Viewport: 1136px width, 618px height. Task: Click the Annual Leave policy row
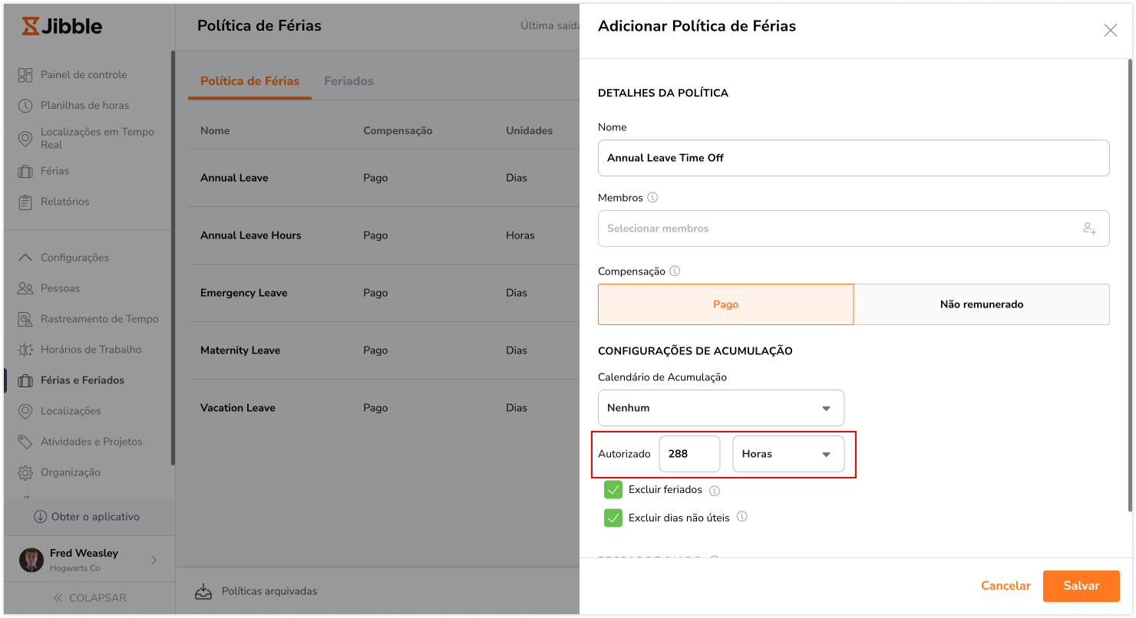point(384,178)
